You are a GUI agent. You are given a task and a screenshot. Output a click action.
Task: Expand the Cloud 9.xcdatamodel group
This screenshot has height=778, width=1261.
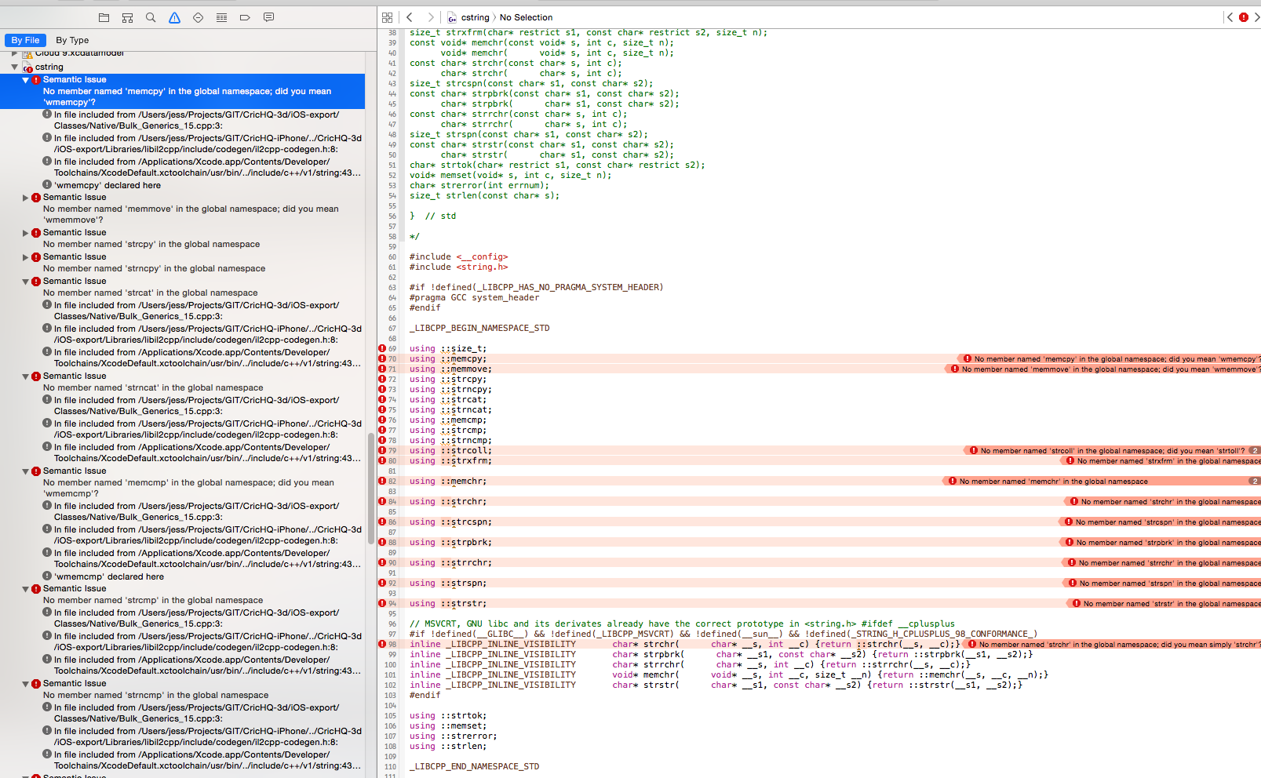tap(14, 53)
